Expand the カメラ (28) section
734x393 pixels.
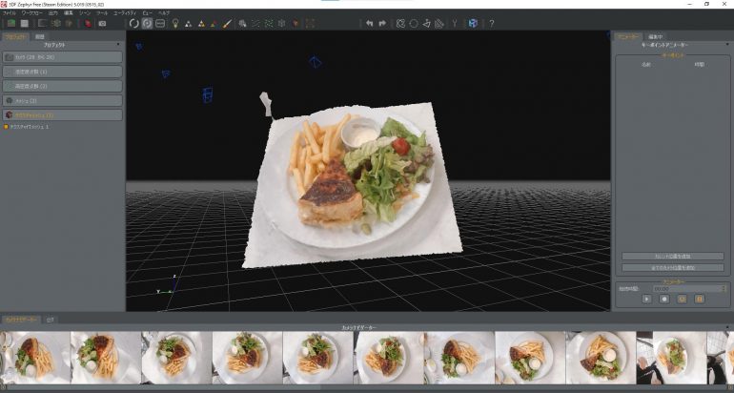(62, 57)
